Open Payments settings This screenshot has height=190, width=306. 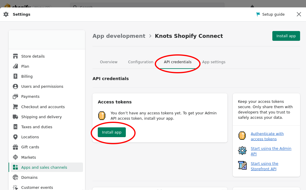point(47,96)
